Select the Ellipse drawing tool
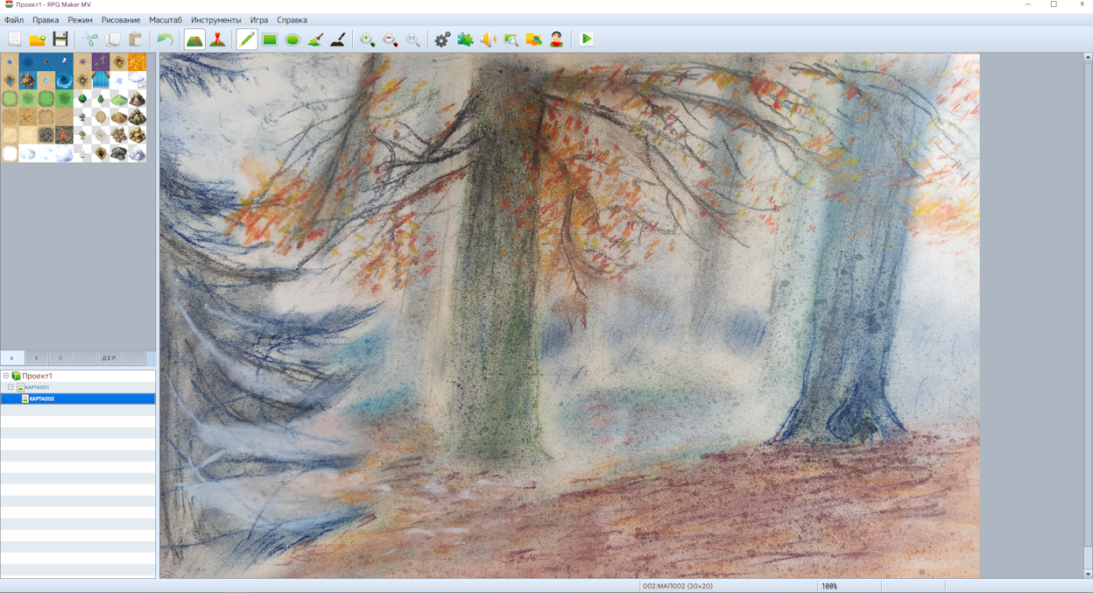The height and width of the screenshot is (593, 1093). [x=293, y=39]
